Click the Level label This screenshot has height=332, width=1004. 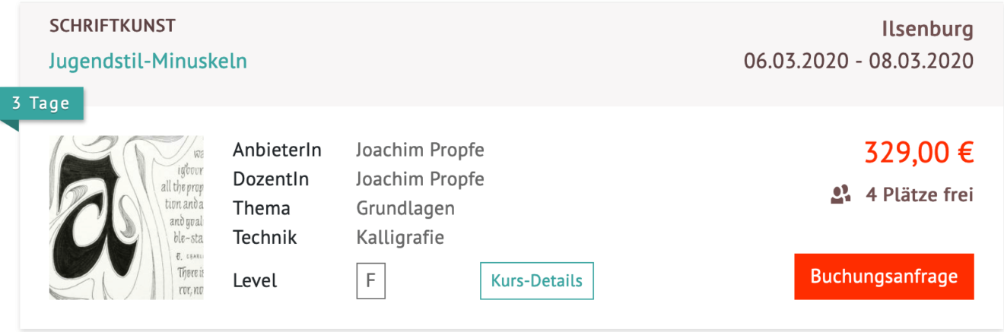click(x=255, y=280)
